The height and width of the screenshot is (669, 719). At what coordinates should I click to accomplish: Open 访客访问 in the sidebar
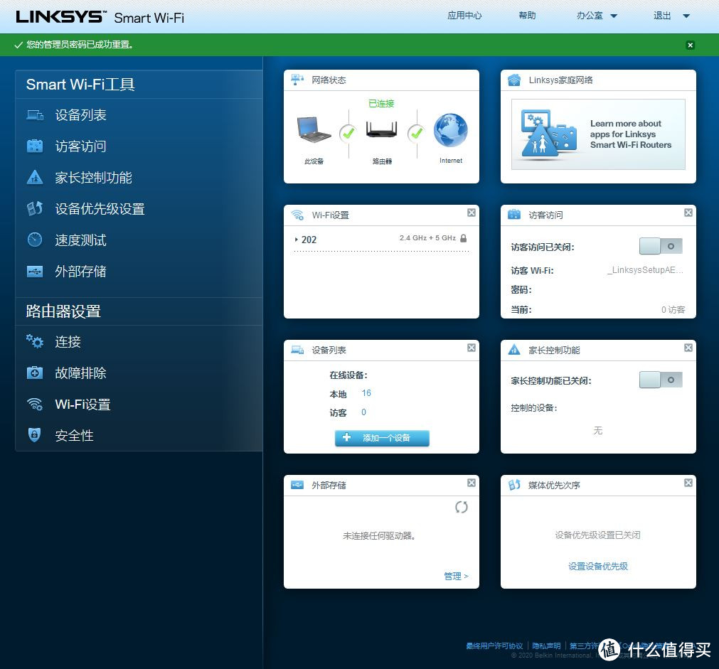80,146
